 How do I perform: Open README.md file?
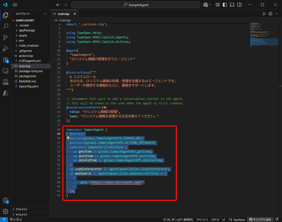point(27,81)
